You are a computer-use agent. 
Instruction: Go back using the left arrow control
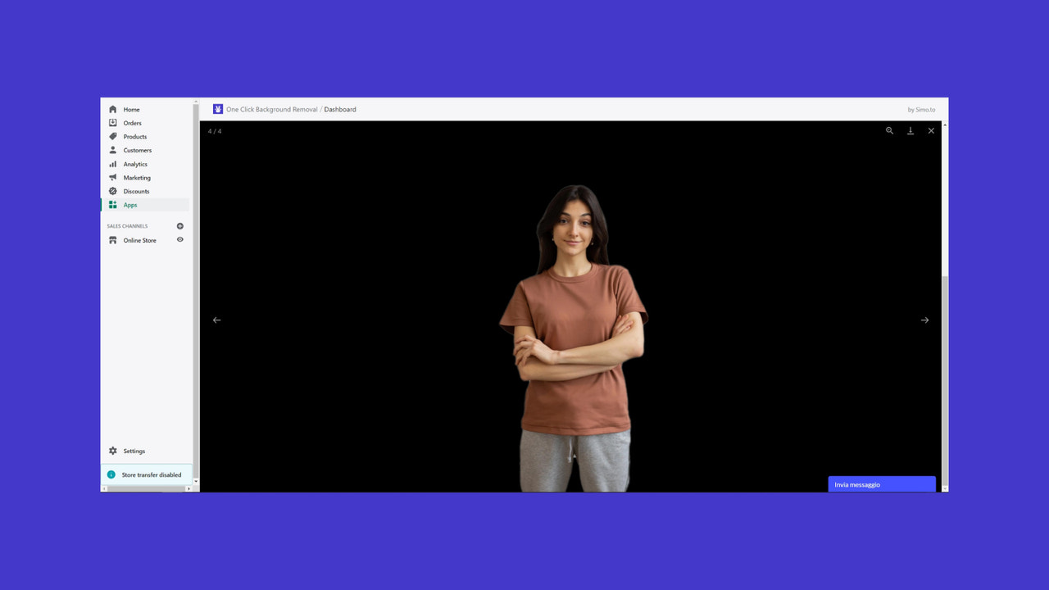216,320
